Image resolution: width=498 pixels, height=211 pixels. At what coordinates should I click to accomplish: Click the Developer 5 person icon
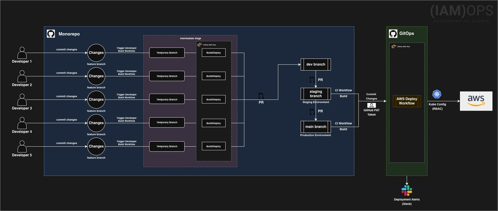click(x=22, y=147)
